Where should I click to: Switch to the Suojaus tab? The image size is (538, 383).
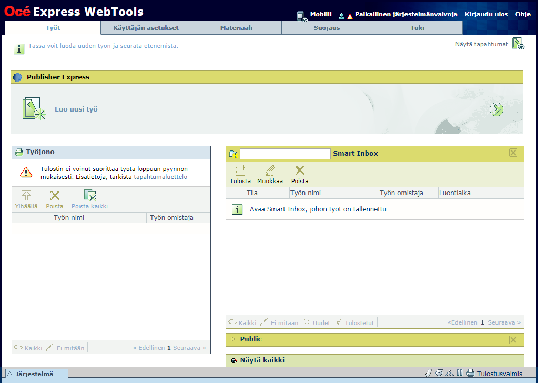coord(327,28)
